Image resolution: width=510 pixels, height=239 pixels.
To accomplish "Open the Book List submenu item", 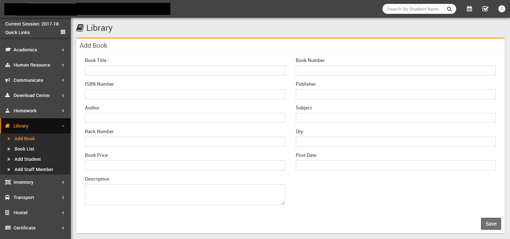I will (24, 149).
